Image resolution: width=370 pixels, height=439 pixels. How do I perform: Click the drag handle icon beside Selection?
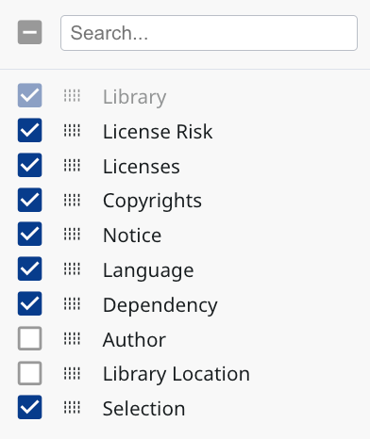coord(72,407)
